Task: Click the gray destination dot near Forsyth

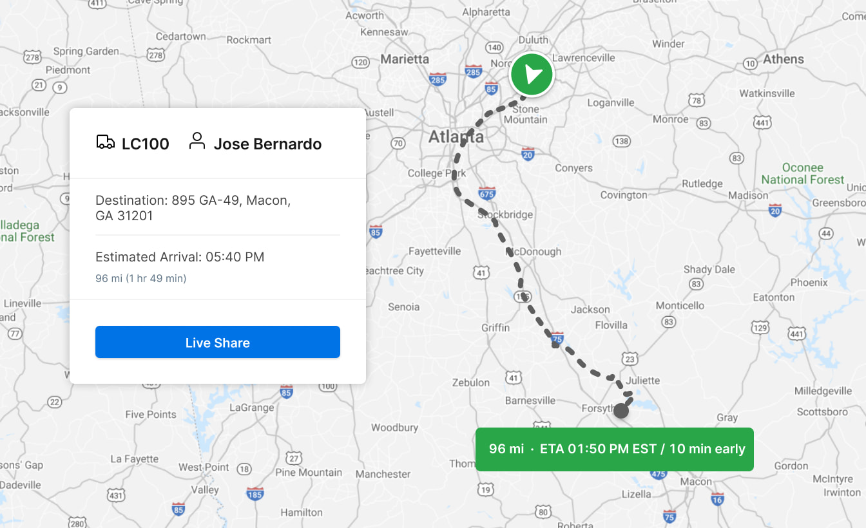Action: coord(621,411)
